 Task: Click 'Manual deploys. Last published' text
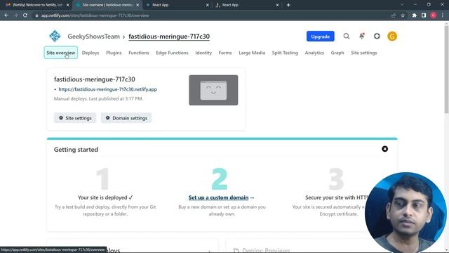98,98
